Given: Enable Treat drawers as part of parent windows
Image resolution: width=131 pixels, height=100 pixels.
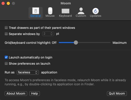Looking at the screenshot, I should [6, 28].
